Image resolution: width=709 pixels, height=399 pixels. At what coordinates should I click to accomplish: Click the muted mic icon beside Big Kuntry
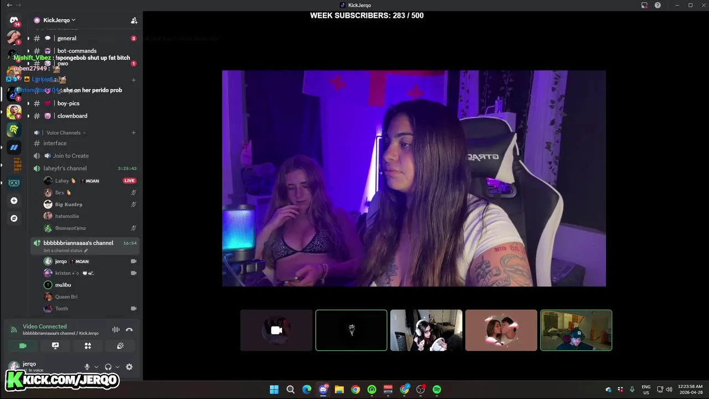coord(133,204)
